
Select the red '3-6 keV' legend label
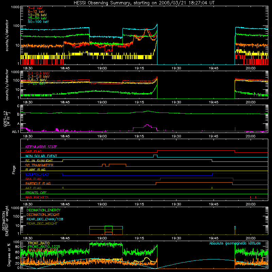pos(35,8)
